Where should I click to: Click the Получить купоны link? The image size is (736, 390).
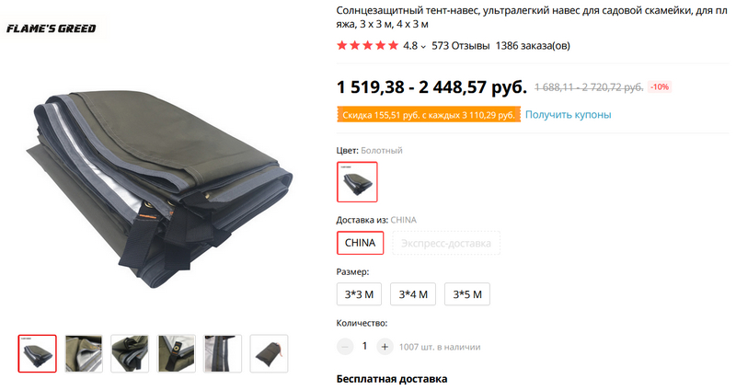click(x=568, y=114)
